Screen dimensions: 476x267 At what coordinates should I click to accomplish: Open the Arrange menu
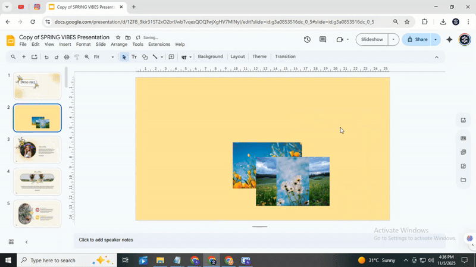[119, 45]
